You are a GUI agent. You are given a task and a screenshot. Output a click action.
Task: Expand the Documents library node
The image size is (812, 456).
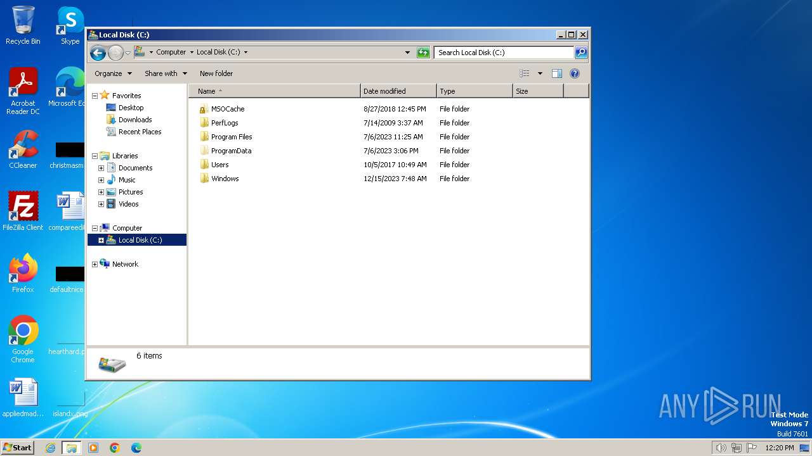click(x=101, y=168)
